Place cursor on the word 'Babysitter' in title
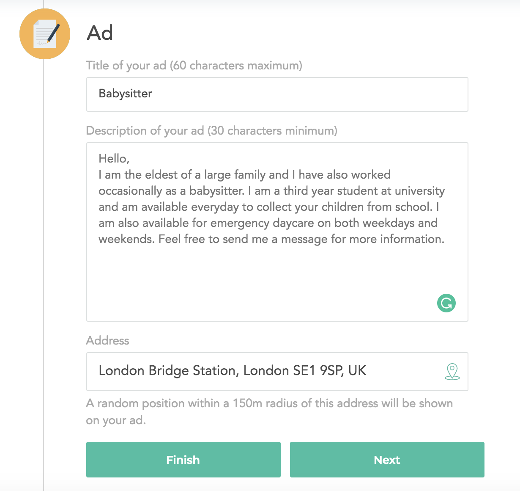Image resolution: width=520 pixels, height=491 pixels. pyautogui.click(x=125, y=94)
